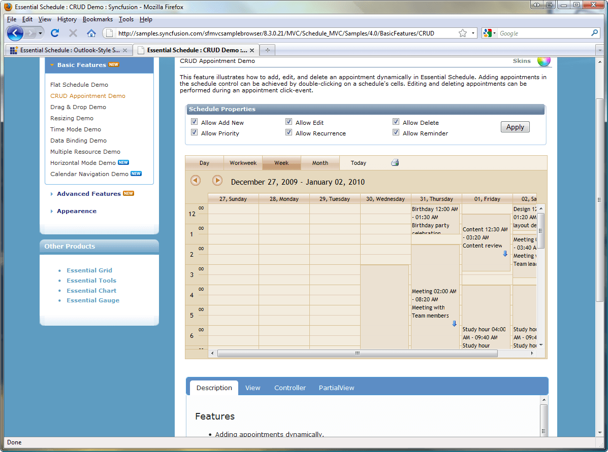The image size is (608, 452).
Task: Collapse the Basic Features section
Action: pos(81,65)
